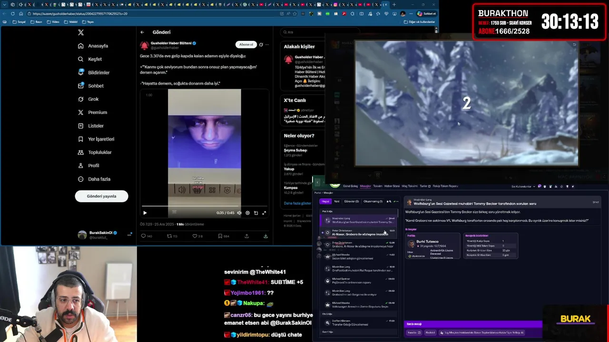
Task: Mute the tweet video volume
Action: click(x=239, y=213)
